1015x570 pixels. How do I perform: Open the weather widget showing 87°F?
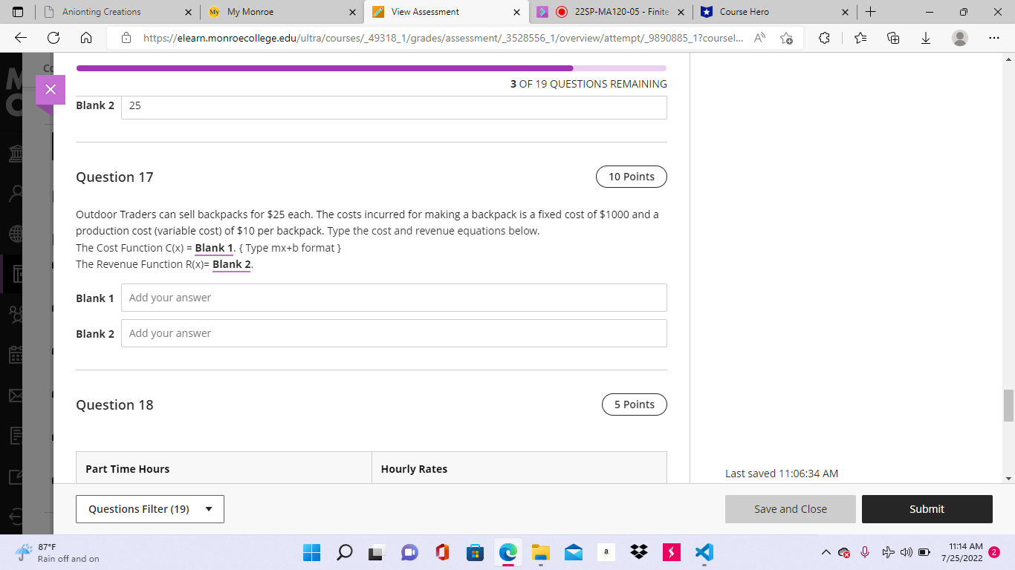coord(58,552)
